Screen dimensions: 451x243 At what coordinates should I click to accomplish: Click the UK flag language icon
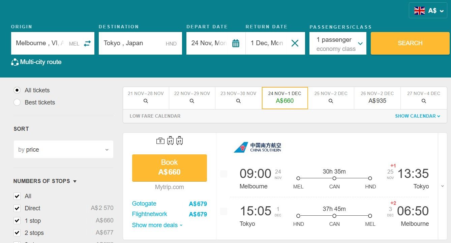point(420,10)
